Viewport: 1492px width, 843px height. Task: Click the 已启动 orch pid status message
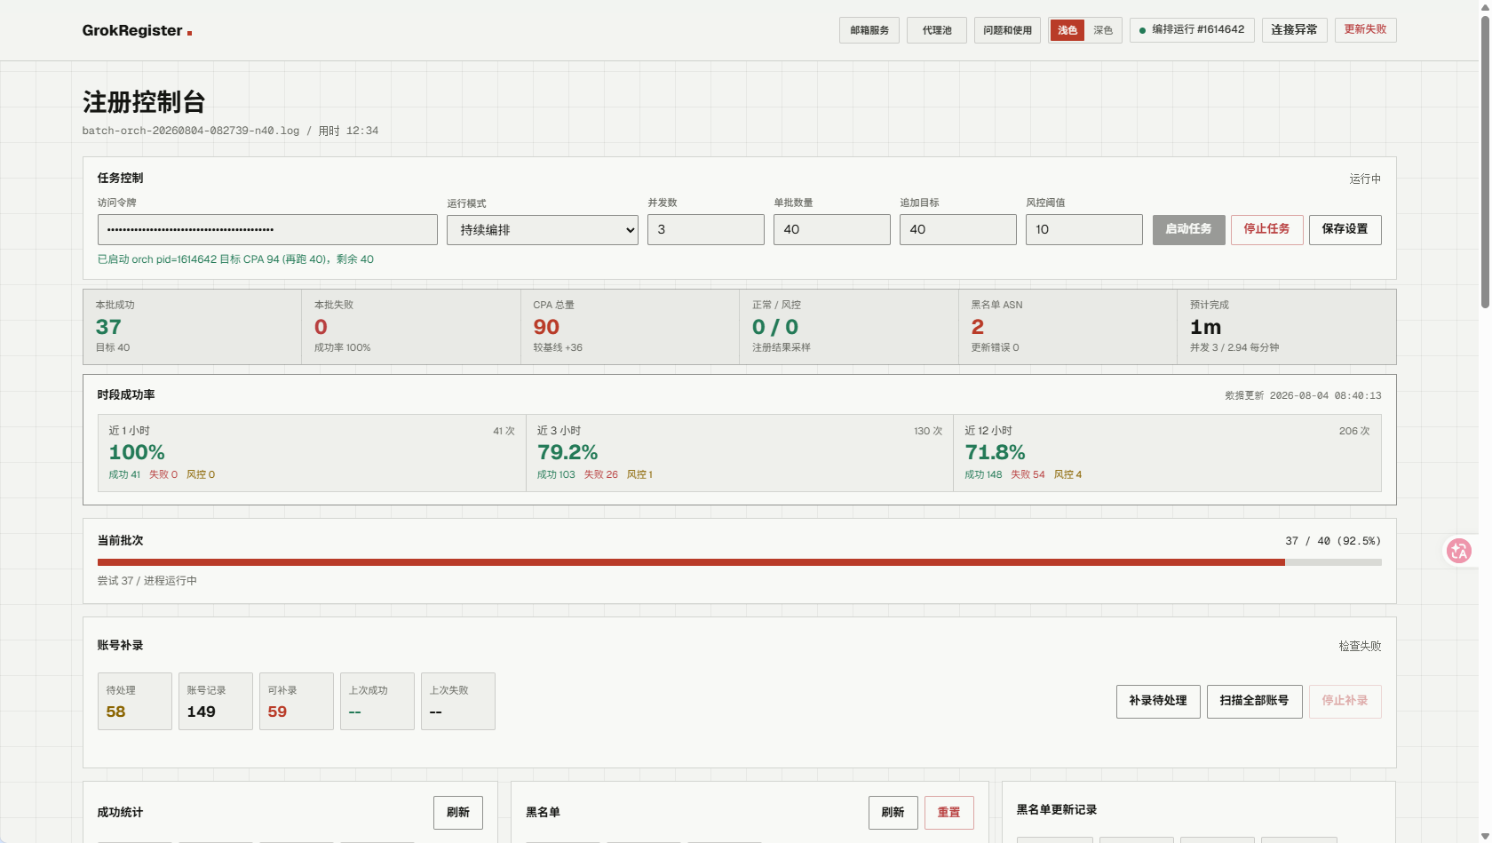coord(235,259)
